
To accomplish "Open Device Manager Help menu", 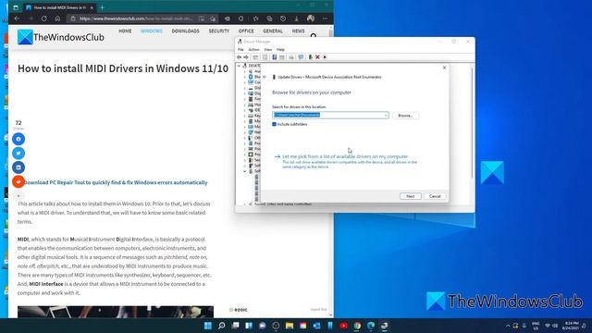I will (x=280, y=49).
